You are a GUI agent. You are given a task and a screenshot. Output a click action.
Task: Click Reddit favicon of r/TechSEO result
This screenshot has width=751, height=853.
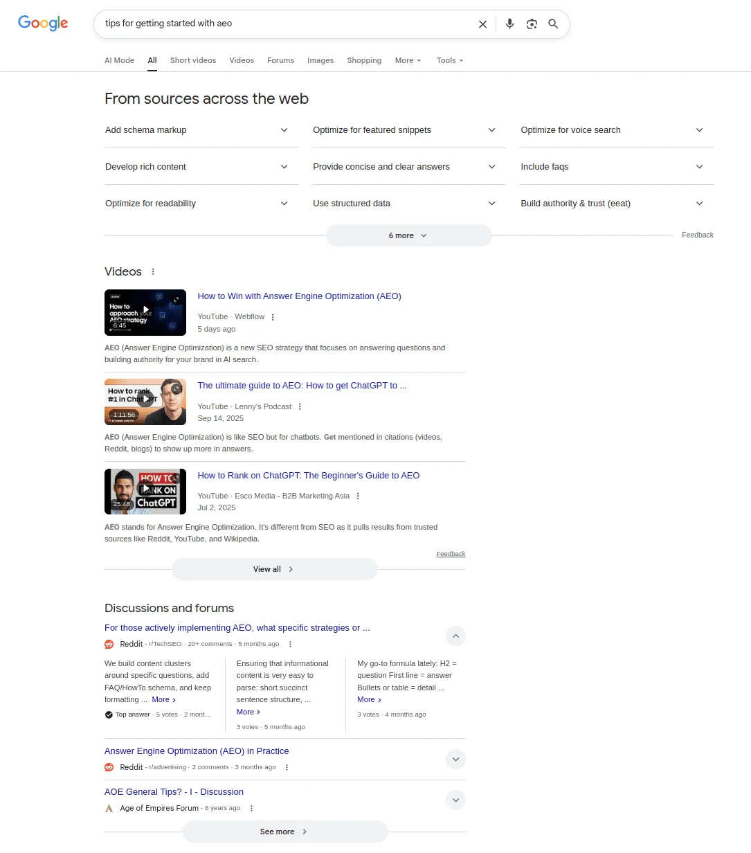click(x=109, y=644)
